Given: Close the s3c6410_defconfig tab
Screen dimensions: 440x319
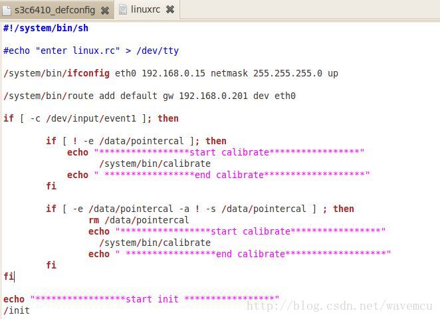Looking at the screenshot, I should coord(105,11).
